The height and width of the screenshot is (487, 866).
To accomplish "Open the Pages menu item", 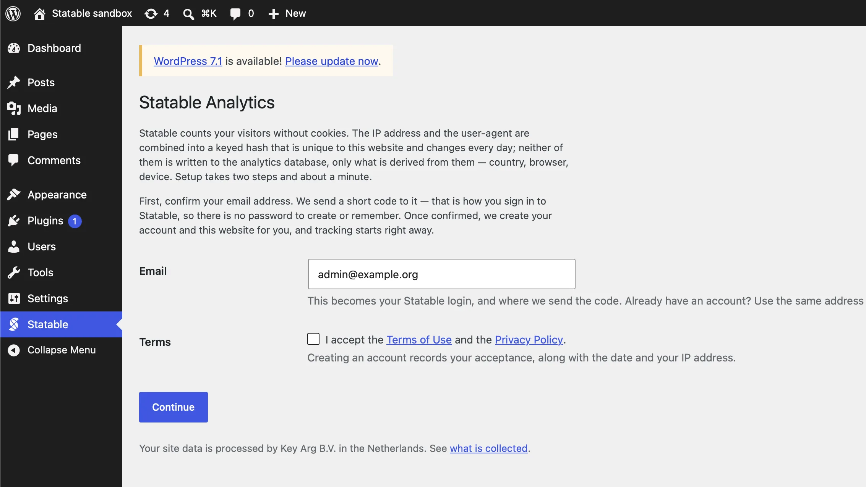I will pyautogui.click(x=42, y=134).
